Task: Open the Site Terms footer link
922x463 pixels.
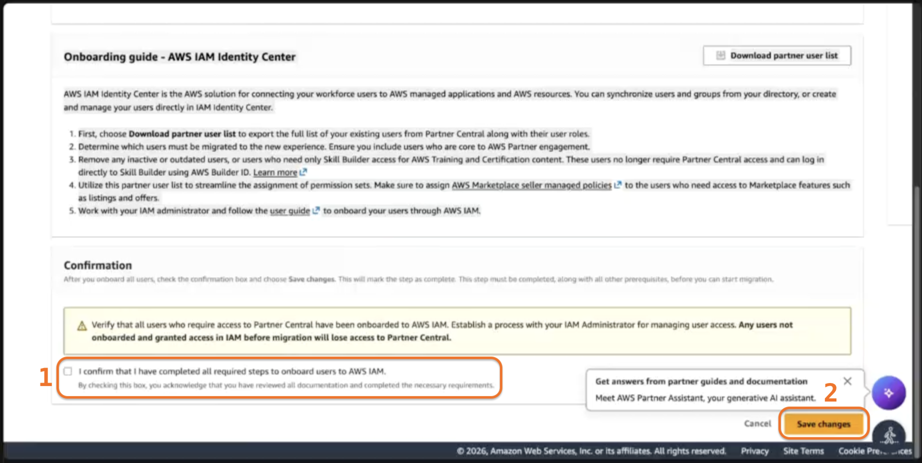Action: [803, 451]
